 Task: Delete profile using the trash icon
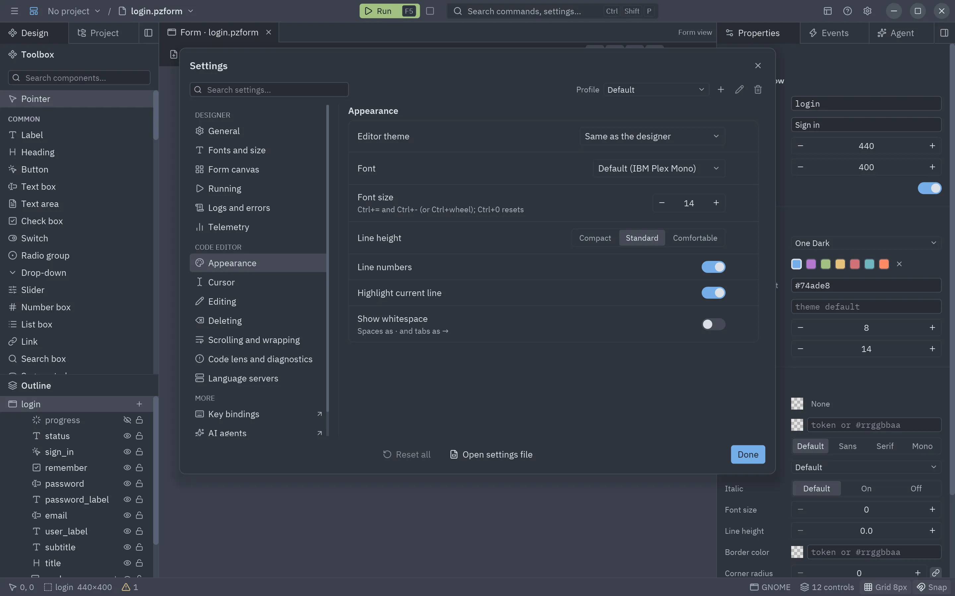[x=758, y=89]
